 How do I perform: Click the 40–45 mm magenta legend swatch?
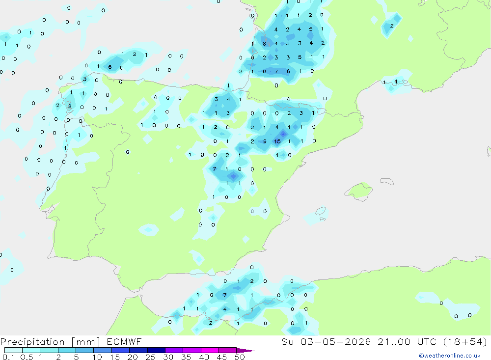pos(210,350)
